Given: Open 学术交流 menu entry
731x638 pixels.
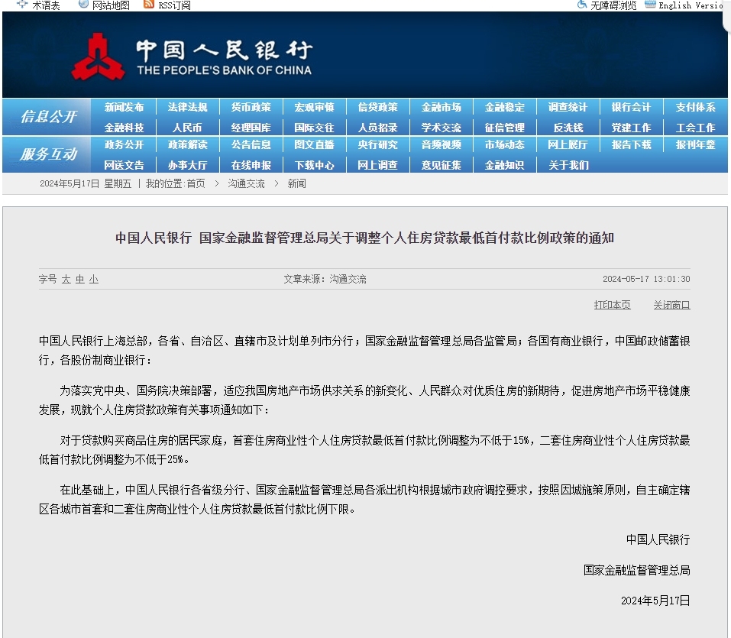Looking at the screenshot, I should click(x=441, y=128).
